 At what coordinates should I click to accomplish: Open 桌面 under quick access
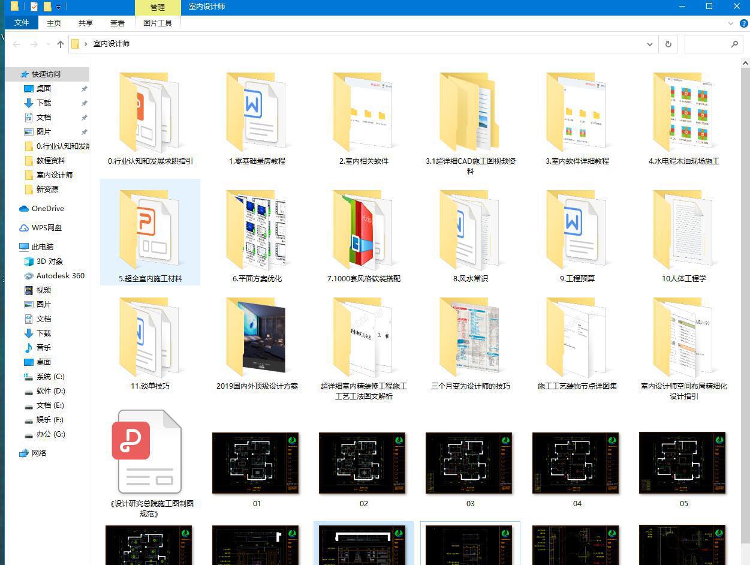click(44, 88)
